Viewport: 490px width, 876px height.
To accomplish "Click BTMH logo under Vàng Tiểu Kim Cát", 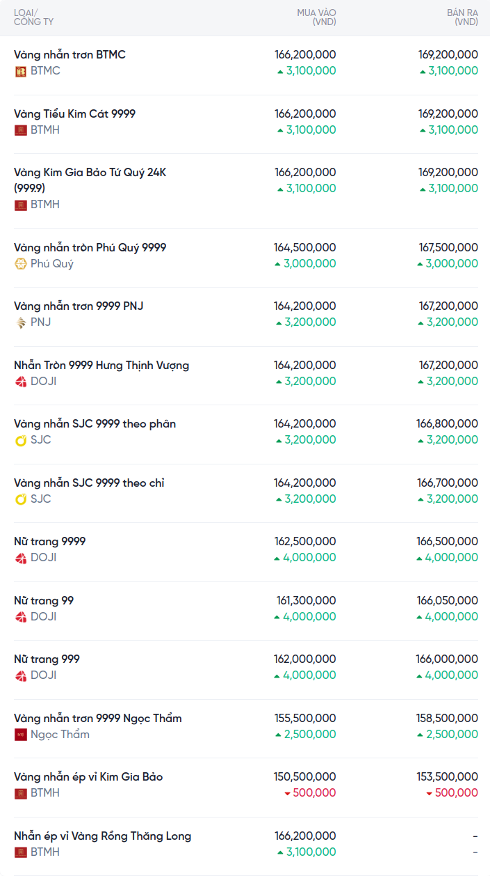I will coord(21,130).
